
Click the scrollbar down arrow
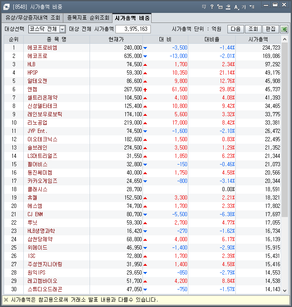click(x=285, y=291)
